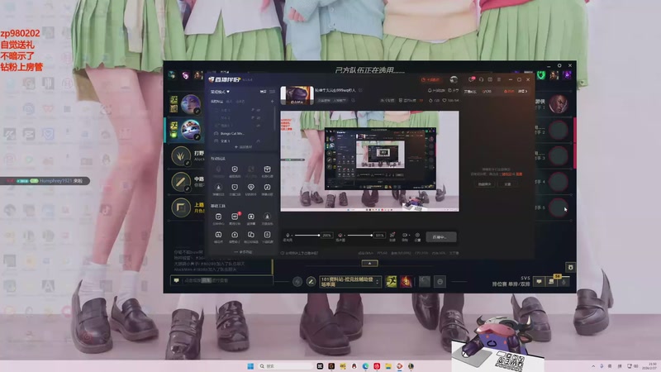This screenshot has height=372, width=661.
Task: Select the Flash summoner spell slot
Action: [x=391, y=281]
